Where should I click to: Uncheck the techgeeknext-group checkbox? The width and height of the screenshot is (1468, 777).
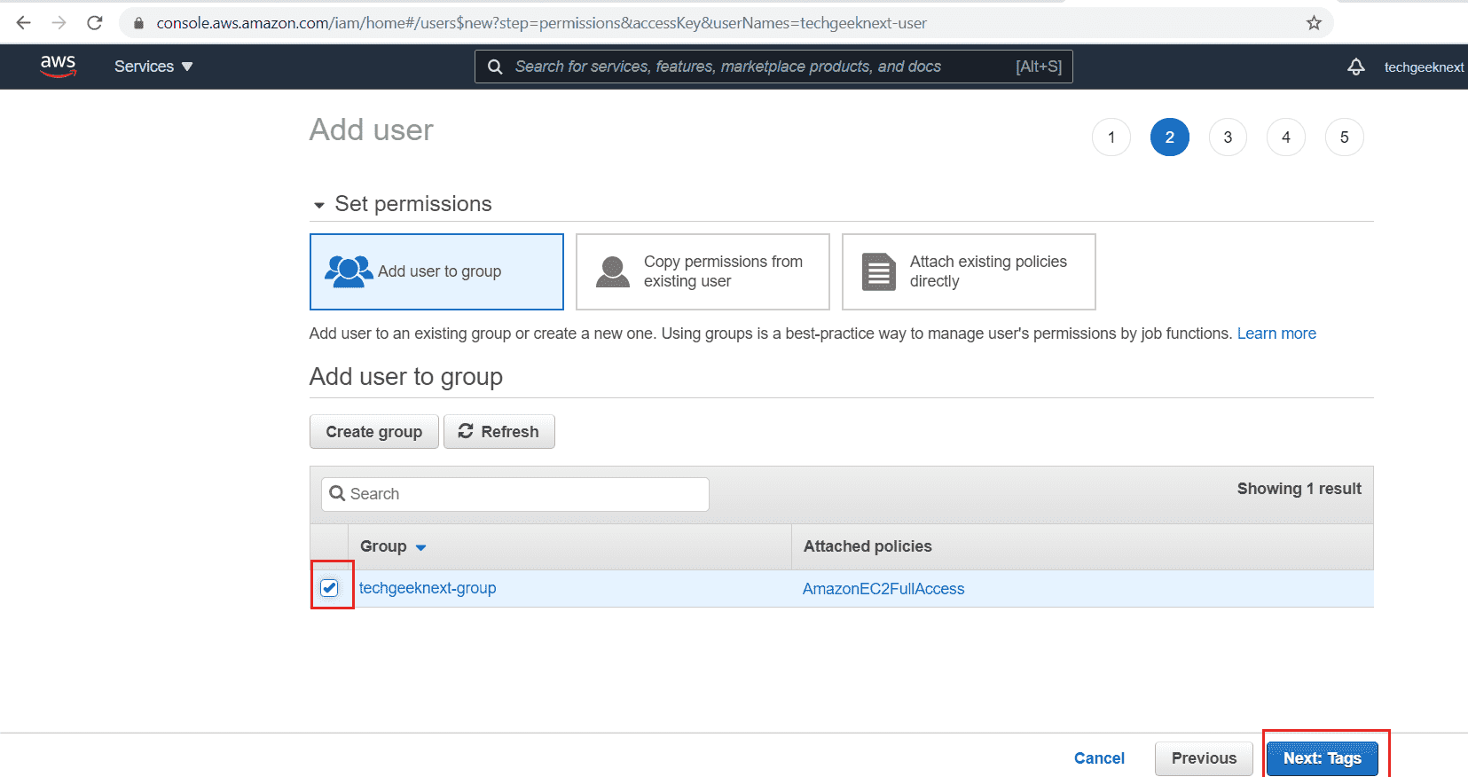click(329, 588)
